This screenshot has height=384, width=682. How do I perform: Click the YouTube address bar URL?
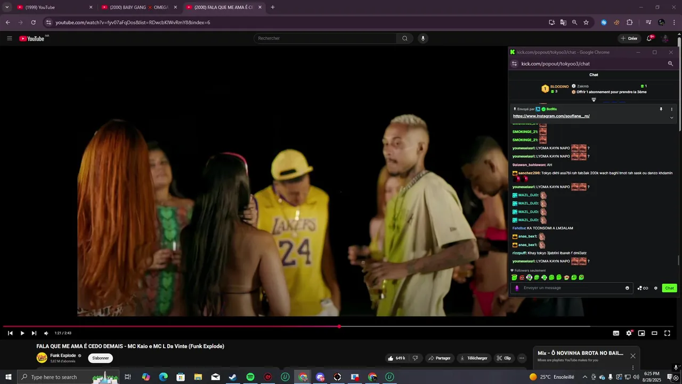pyautogui.click(x=133, y=22)
